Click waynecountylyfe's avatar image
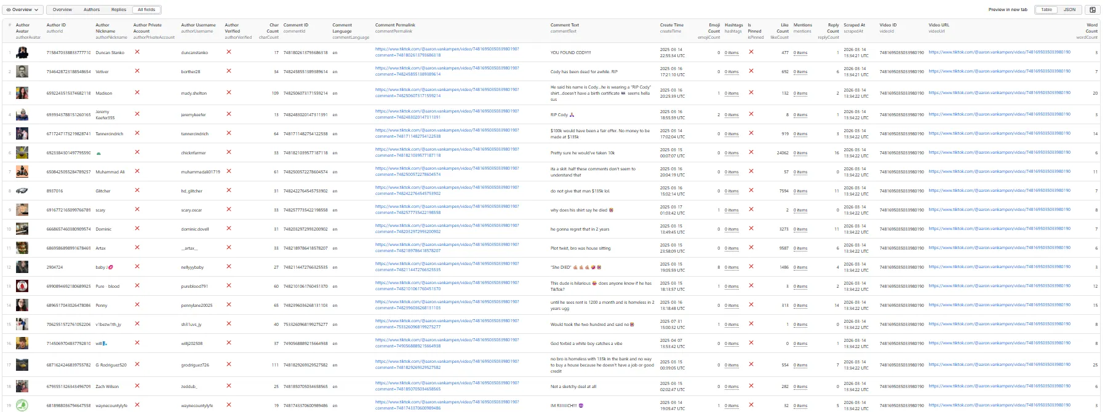This screenshot has height=412, width=1105. pyautogui.click(x=22, y=405)
